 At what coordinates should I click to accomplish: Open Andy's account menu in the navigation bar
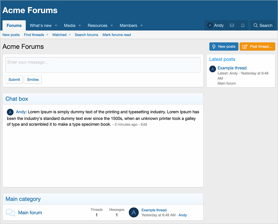pyautogui.click(x=216, y=25)
